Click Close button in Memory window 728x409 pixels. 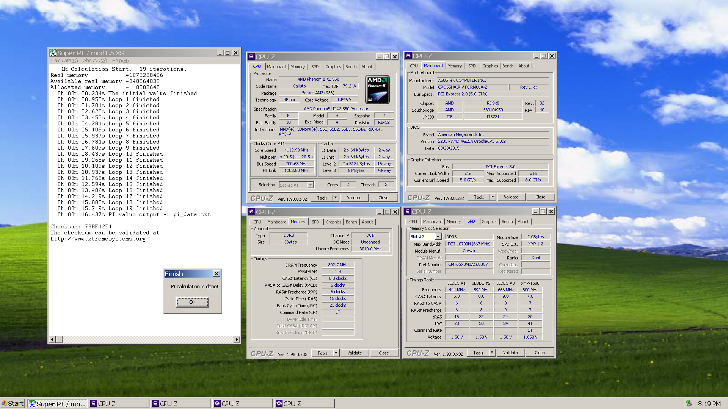coord(384,353)
